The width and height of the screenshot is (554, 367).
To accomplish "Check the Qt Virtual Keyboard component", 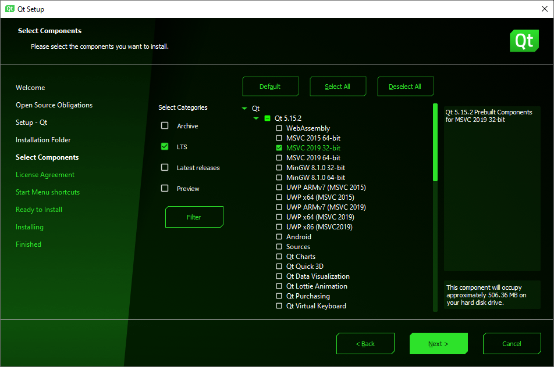I will (279, 305).
